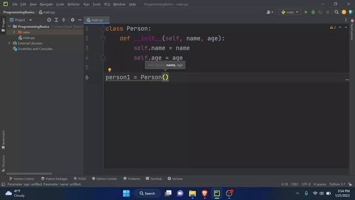Expand the venv folder

[14, 32]
